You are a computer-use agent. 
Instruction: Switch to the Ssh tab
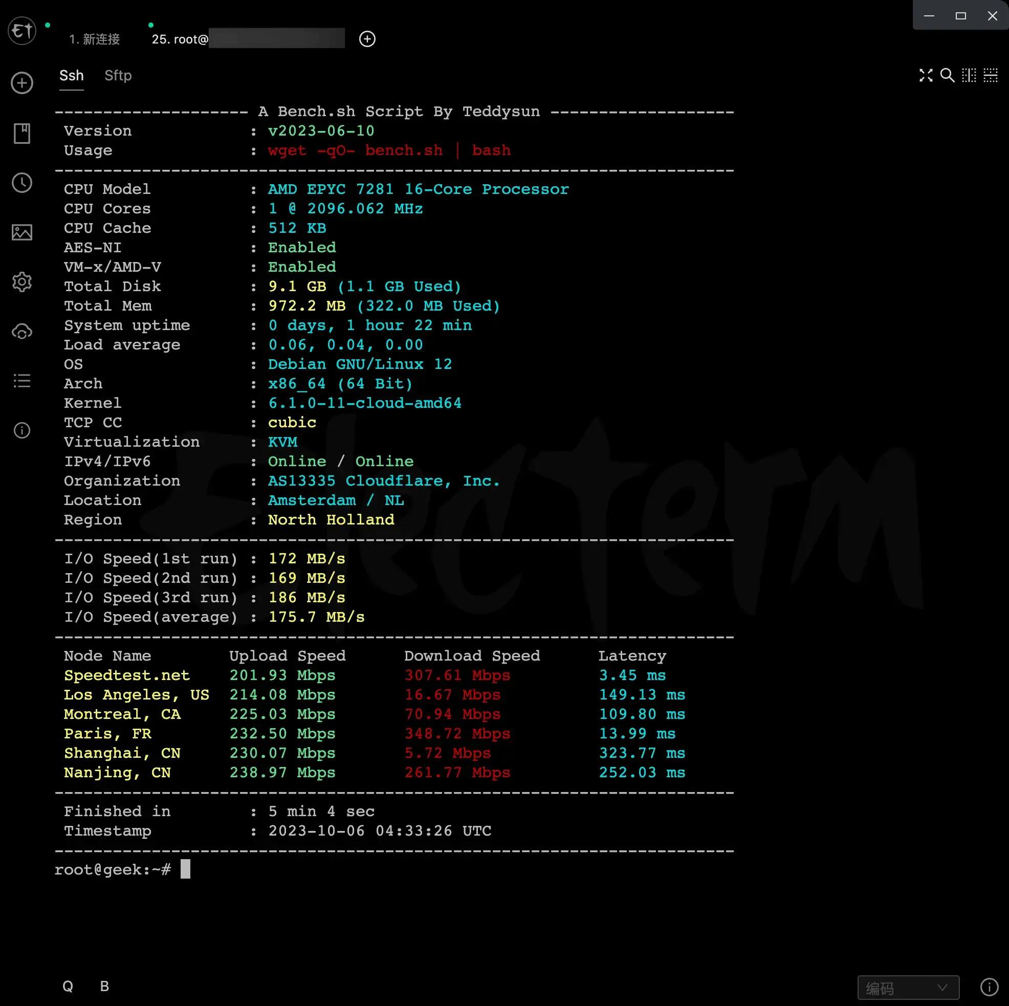pyautogui.click(x=72, y=76)
